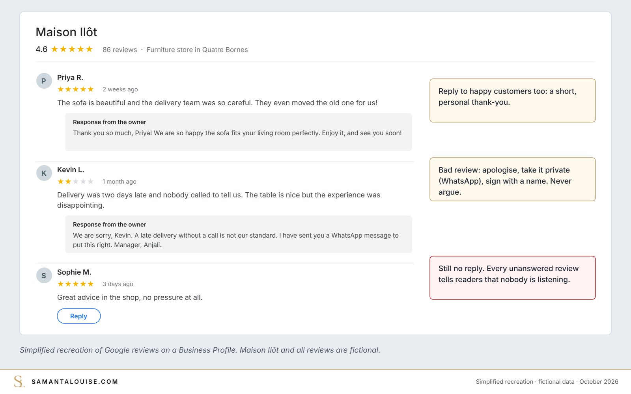Click Sophie M.'s five-star rating
This screenshot has width=631, height=394.
point(76,284)
